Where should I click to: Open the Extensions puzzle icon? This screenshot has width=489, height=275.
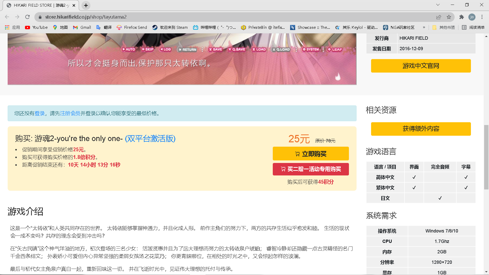[461, 17]
